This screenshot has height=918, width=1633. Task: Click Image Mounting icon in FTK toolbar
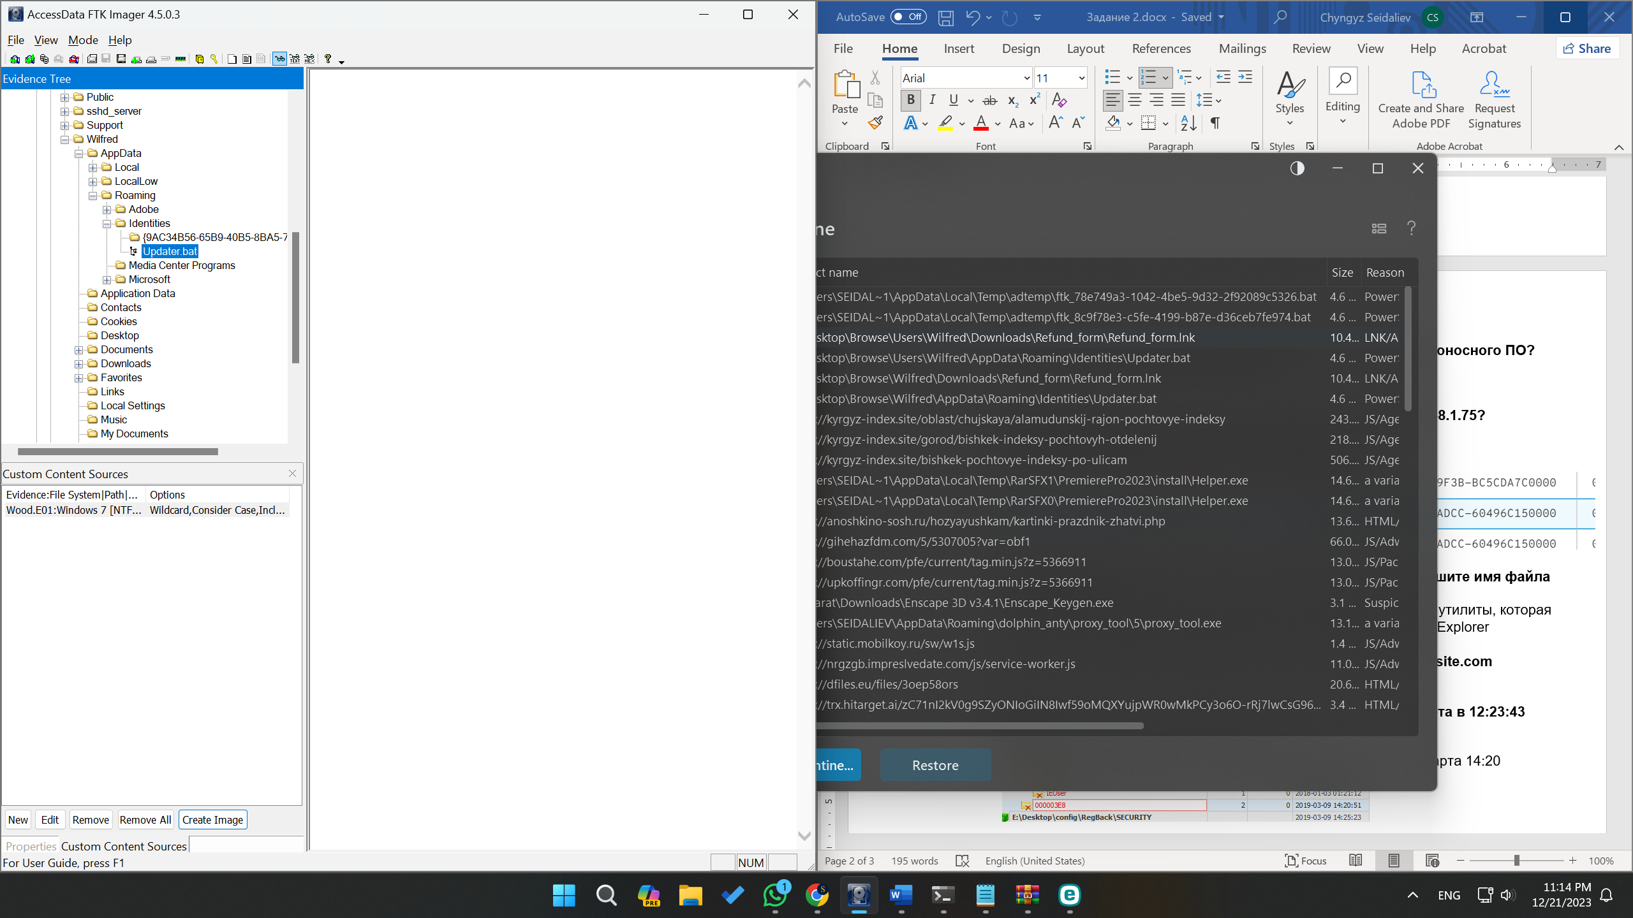tap(44, 59)
